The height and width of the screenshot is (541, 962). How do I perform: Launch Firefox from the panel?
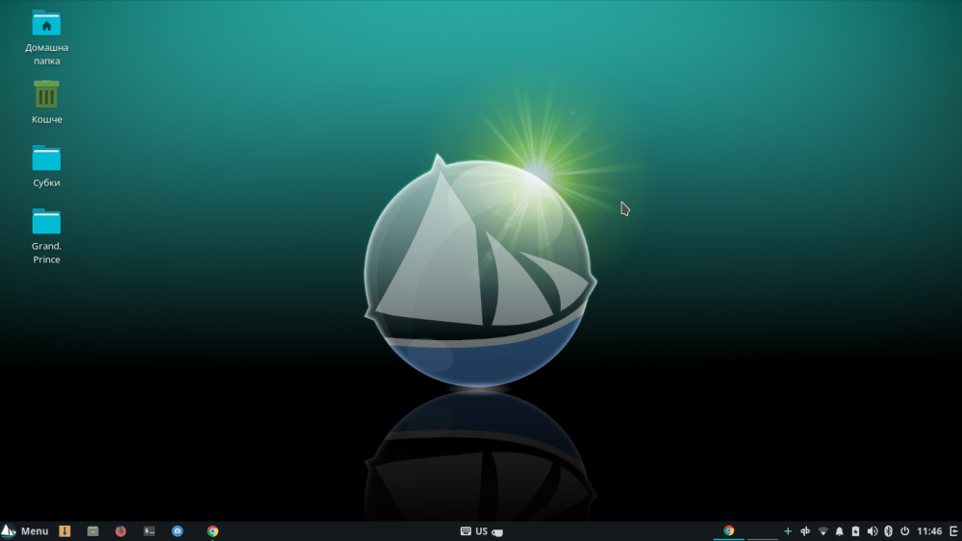(x=121, y=531)
